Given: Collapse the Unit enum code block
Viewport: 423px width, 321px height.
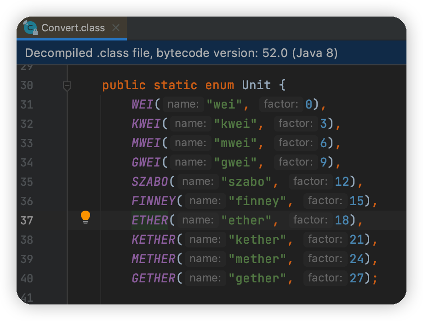Looking at the screenshot, I should (67, 86).
